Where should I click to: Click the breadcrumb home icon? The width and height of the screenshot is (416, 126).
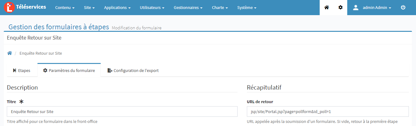click(10, 53)
